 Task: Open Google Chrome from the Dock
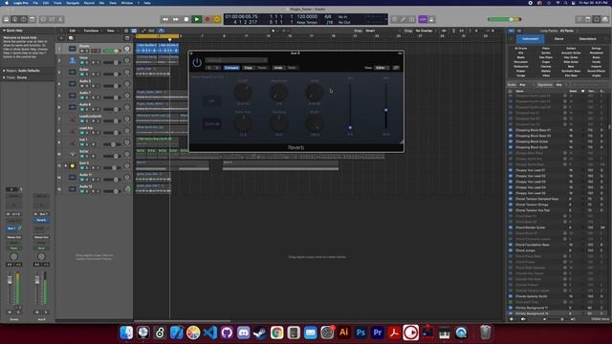277,333
